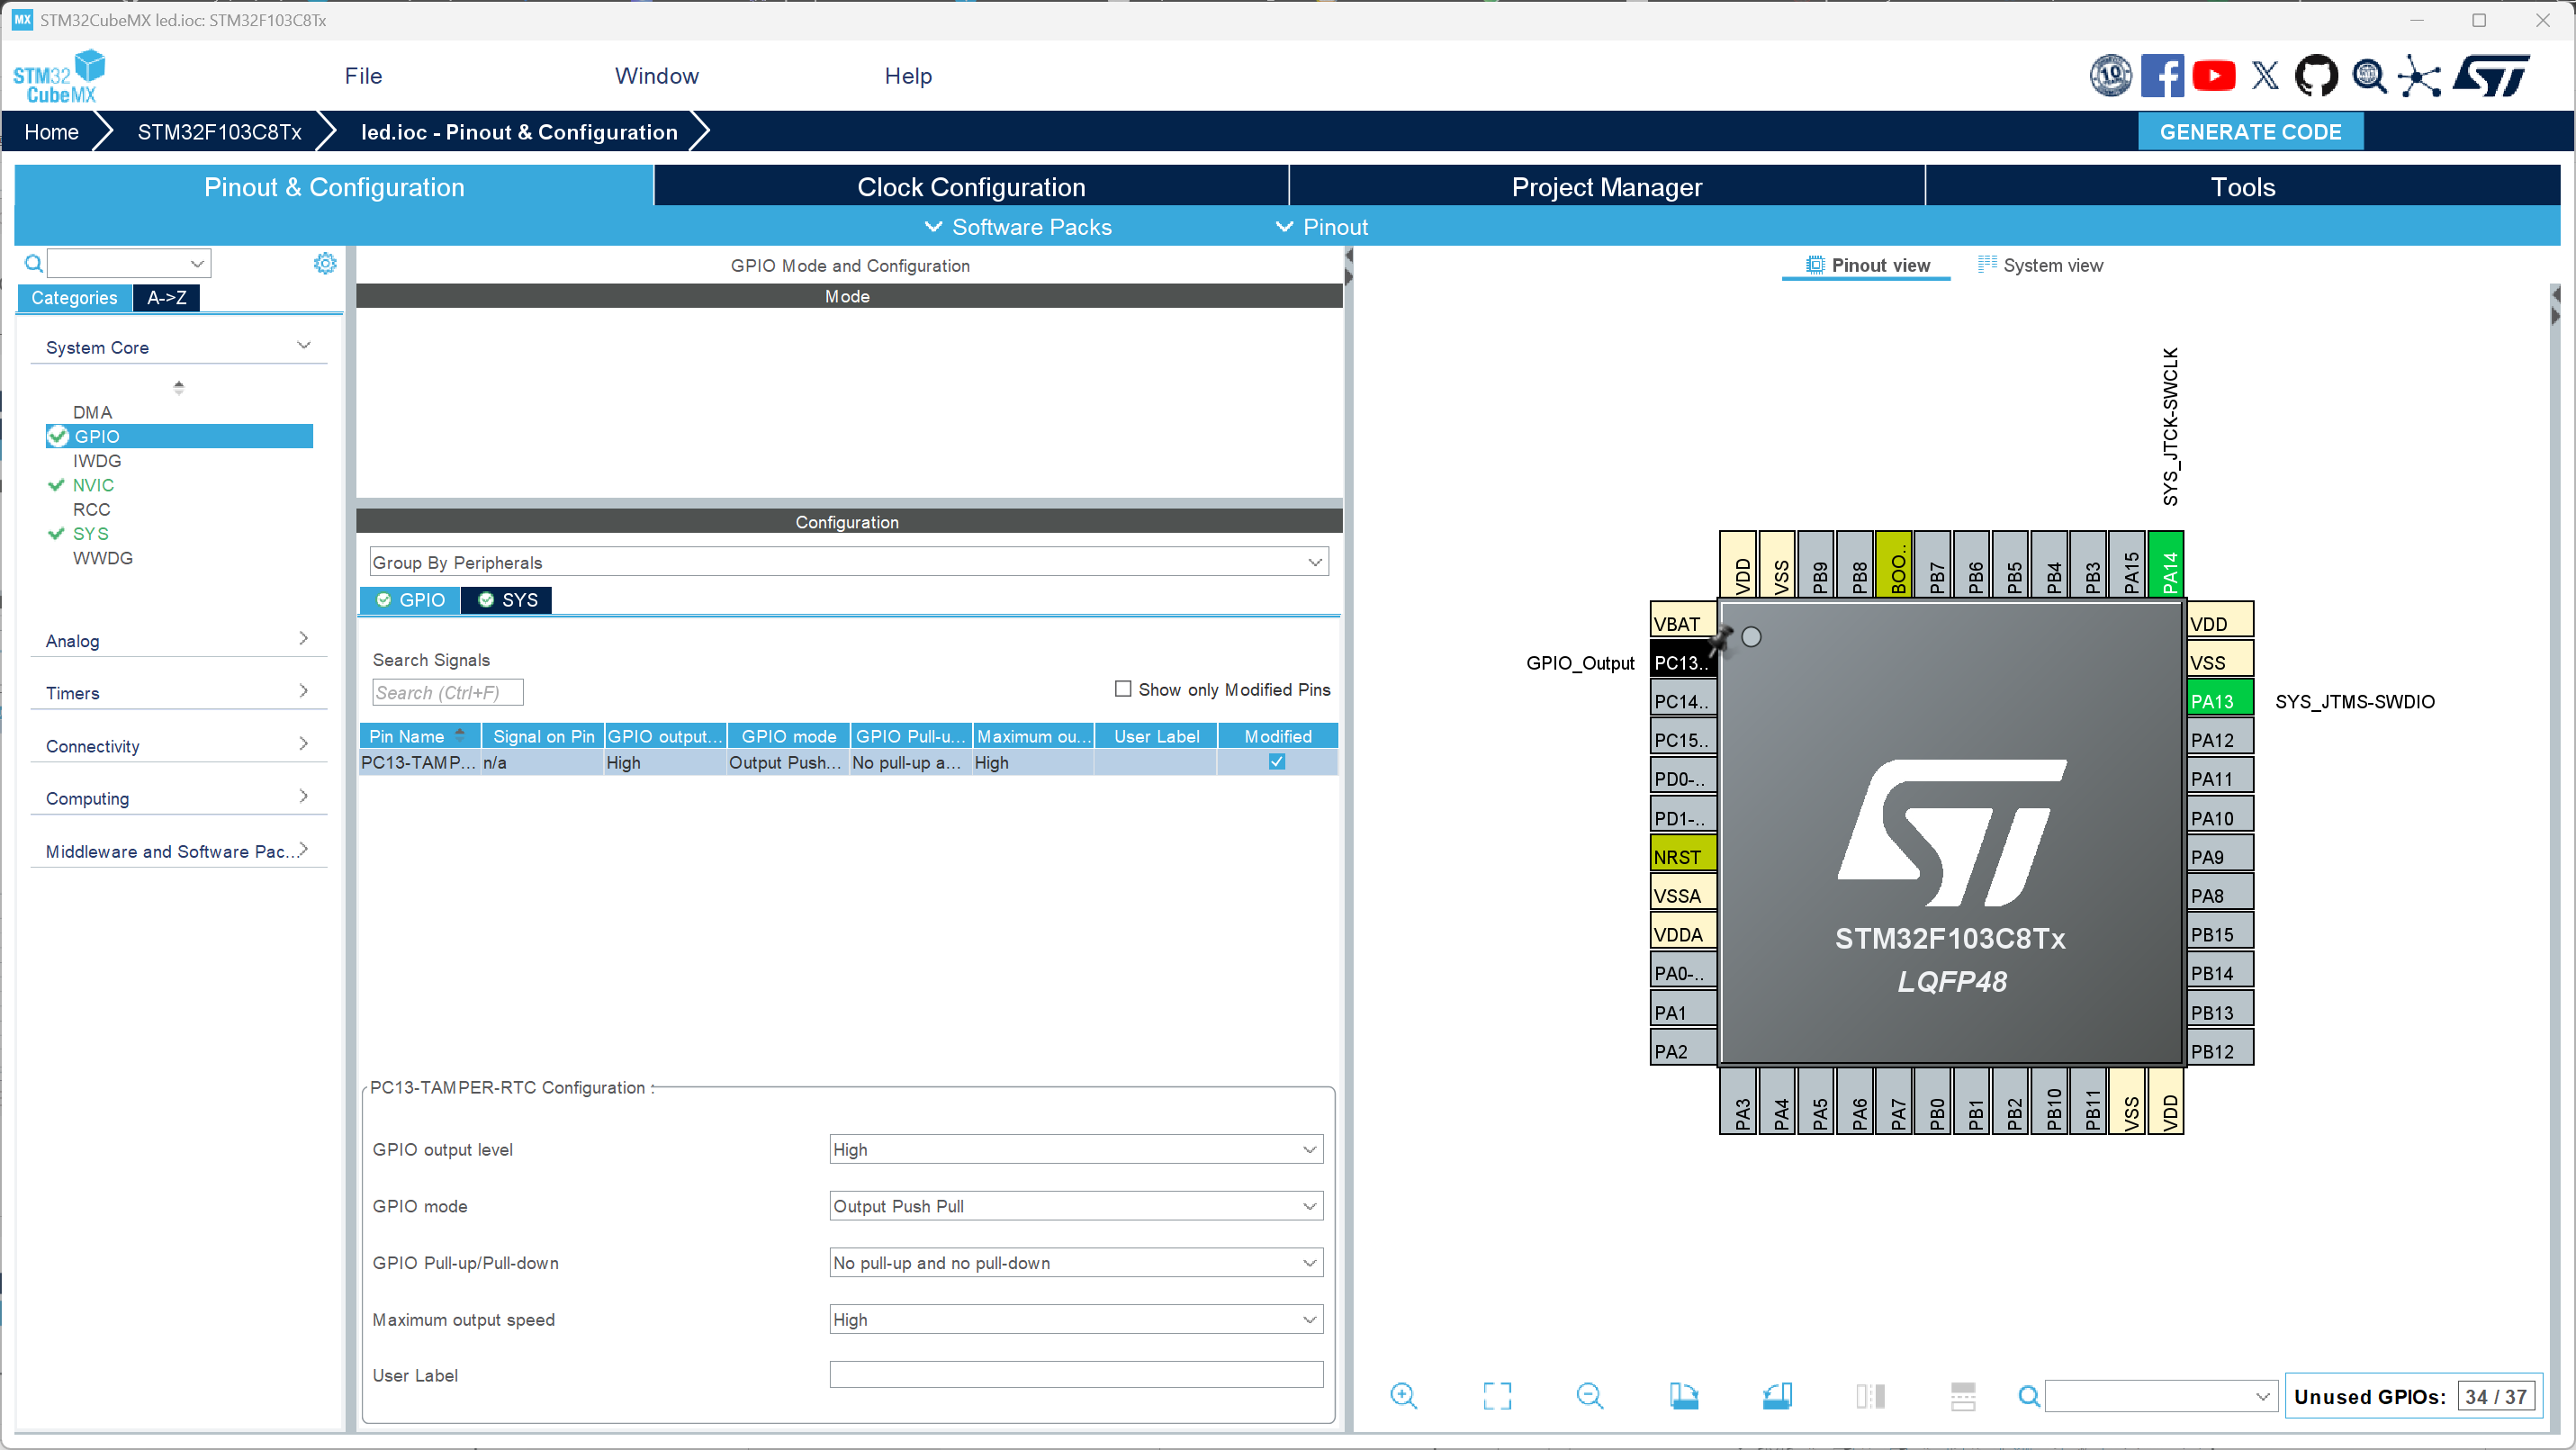The image size is (2576, 1450).
Task: Open the GPIO Pull-up/Pull-down dropdown
Action: [x=1076, y=1263]
